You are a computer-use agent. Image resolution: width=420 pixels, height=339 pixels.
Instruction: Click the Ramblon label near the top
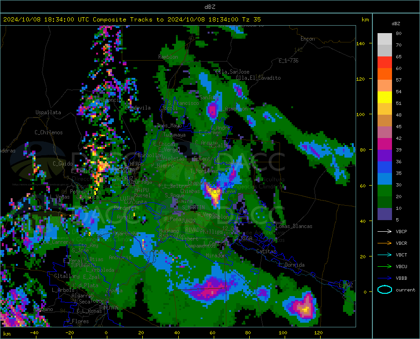click(168, 57)
